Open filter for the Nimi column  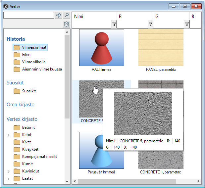coord(114,24)
